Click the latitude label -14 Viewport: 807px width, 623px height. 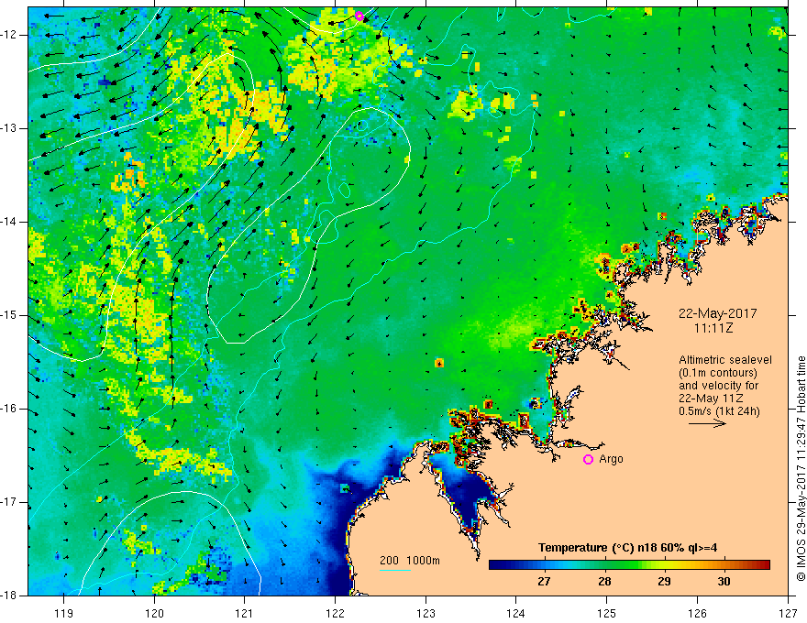point(10,222)
